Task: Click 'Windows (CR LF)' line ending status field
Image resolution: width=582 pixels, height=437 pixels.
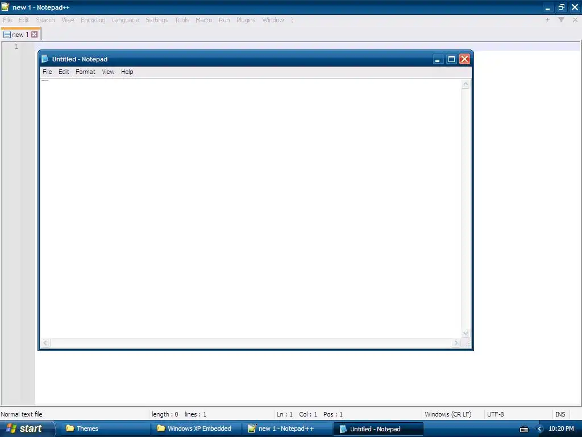Action: tap(448, 414)
